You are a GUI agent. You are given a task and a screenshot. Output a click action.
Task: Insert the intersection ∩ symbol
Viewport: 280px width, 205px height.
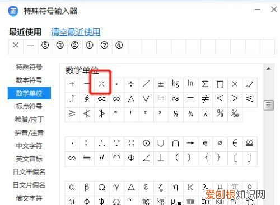pyautogui.click(x=175, y=144)
